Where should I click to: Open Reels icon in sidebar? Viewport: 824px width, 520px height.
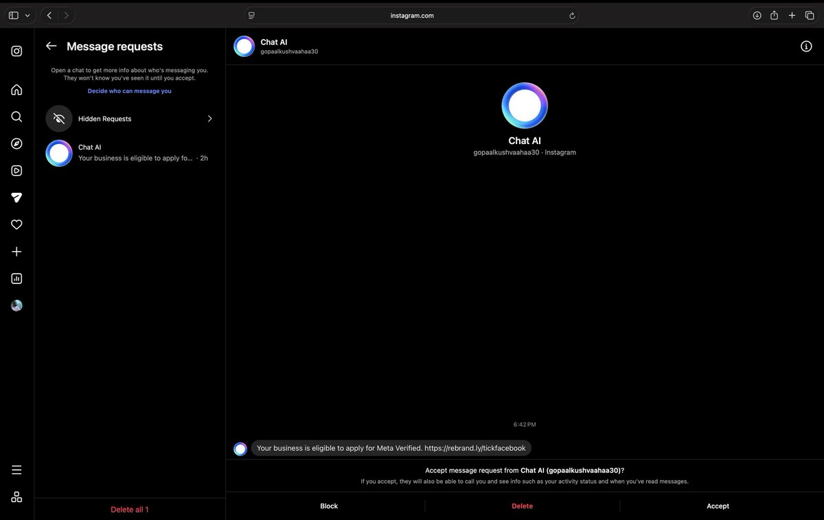[16, 171]
